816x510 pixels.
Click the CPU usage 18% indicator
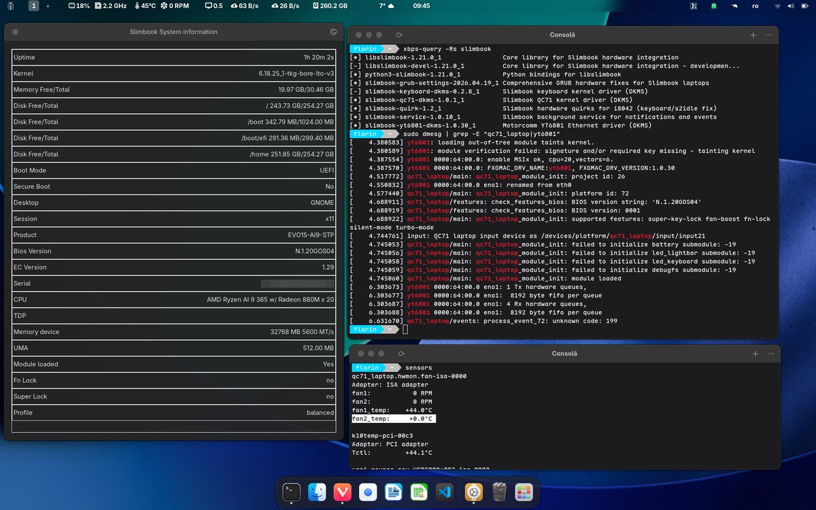coord(80,5)
